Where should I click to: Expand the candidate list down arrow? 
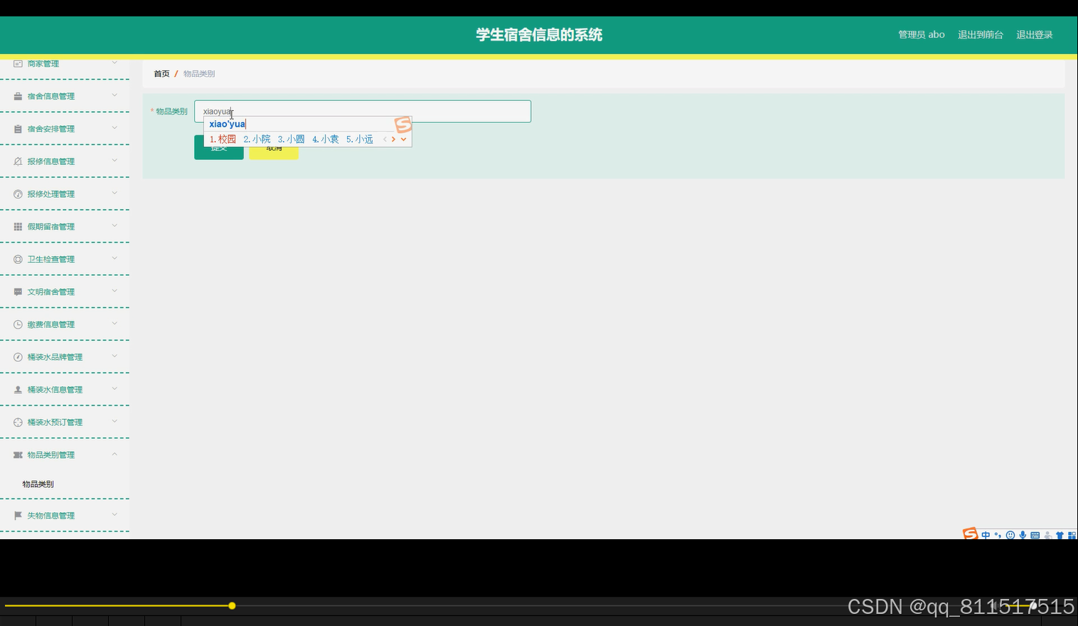403,139
